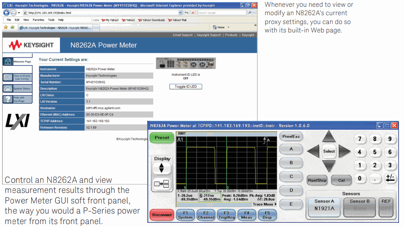Viewport: 404px width, 227px height.
Task: Open the Welcome Page home icon
Action: click(x=8, y=61)
